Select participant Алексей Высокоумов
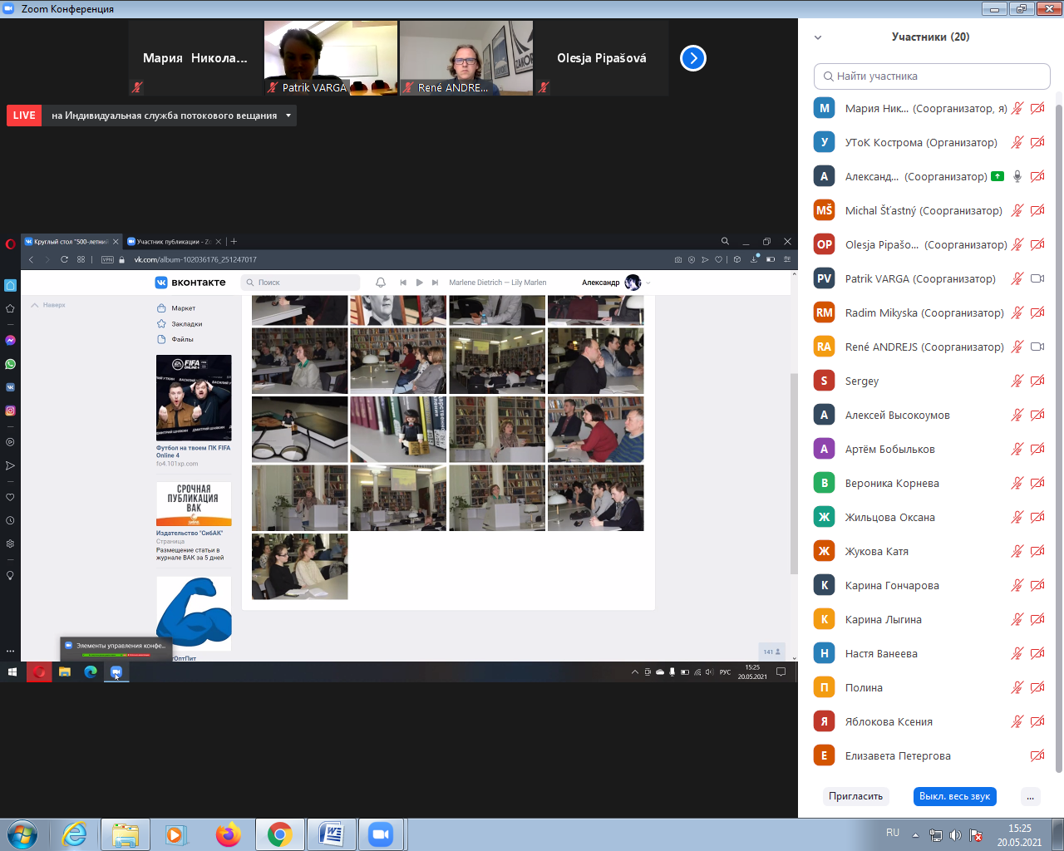This screenshot has width=1064, height=851. click(930, 415)
